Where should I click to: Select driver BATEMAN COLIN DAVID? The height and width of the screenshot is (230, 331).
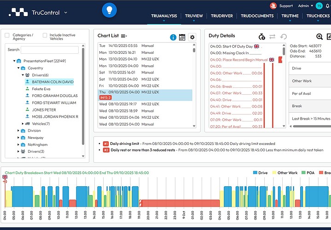(53, 82)
